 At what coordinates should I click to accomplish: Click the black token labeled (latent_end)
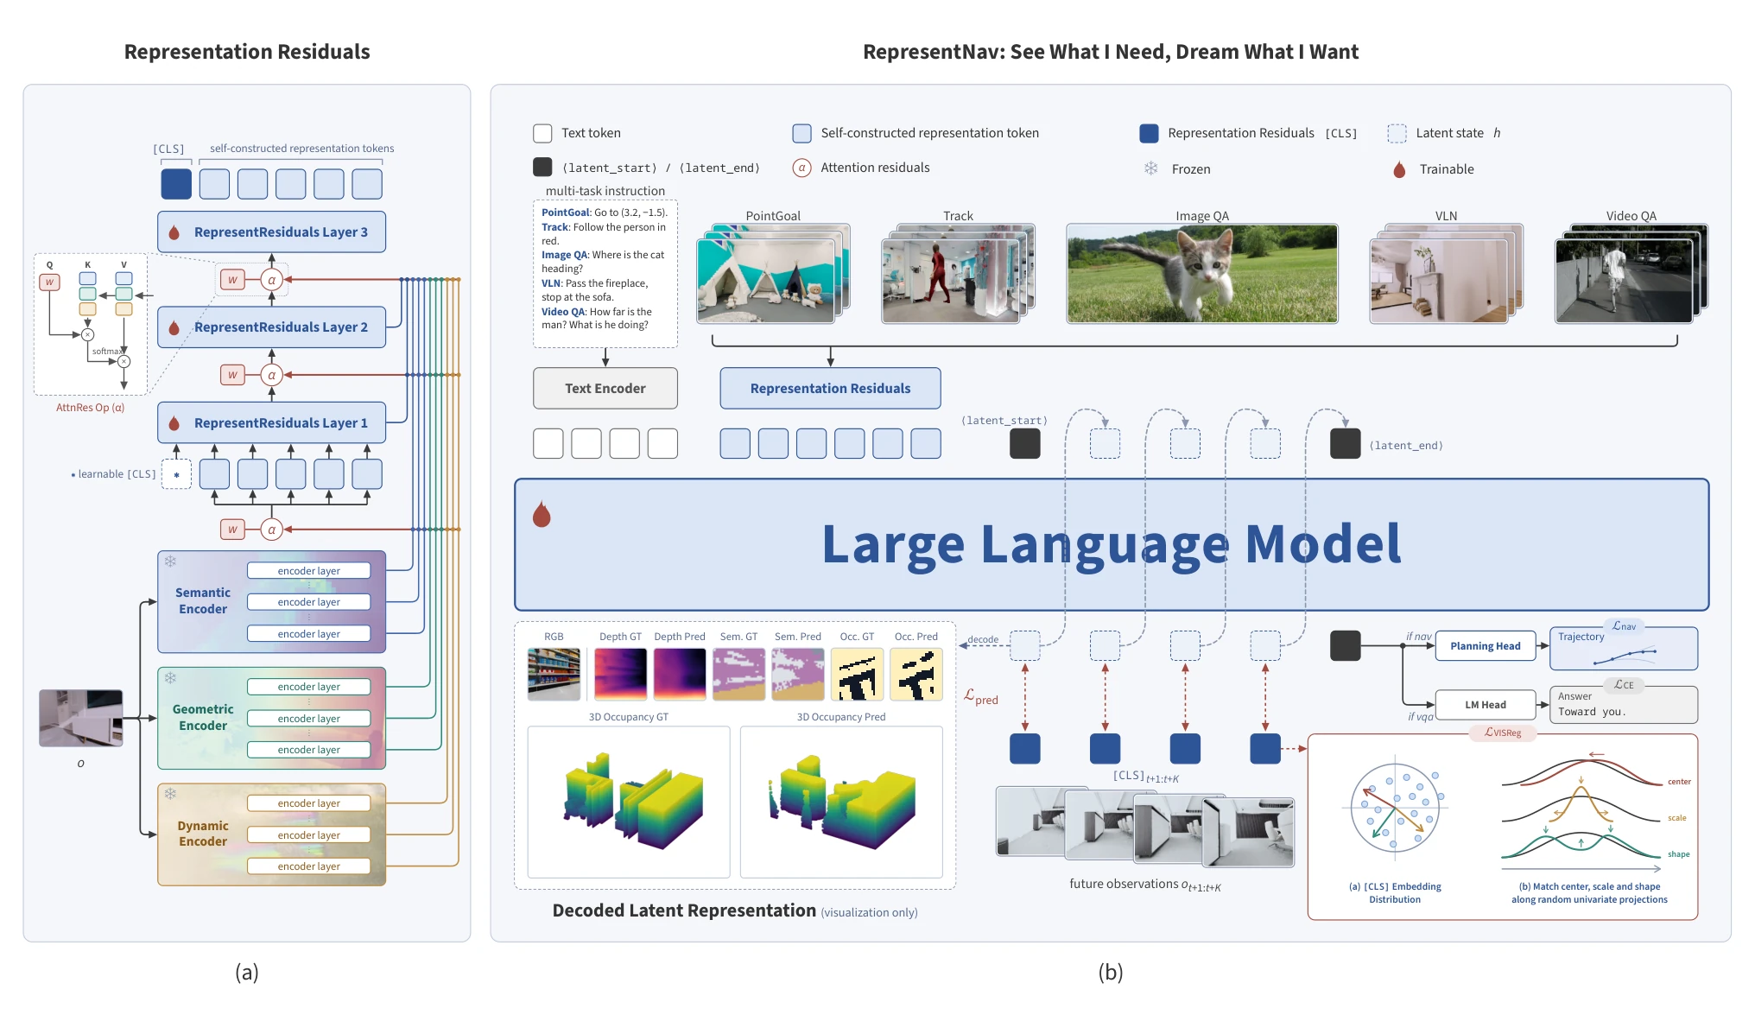click(x=1345, y=443)
